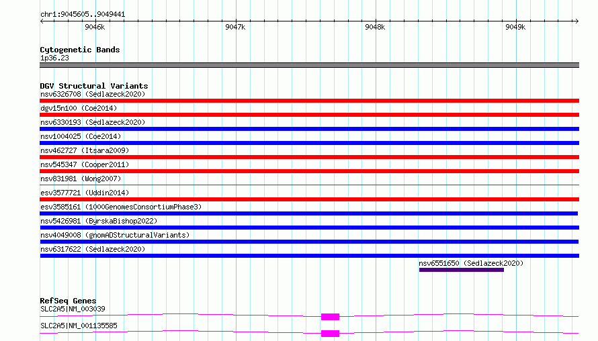Click the SLC2A5|NM_001135585 gene label
Image resolution: width=598 pixels, height=341 pixels.
pyautogui.click(x=79, y=326)
